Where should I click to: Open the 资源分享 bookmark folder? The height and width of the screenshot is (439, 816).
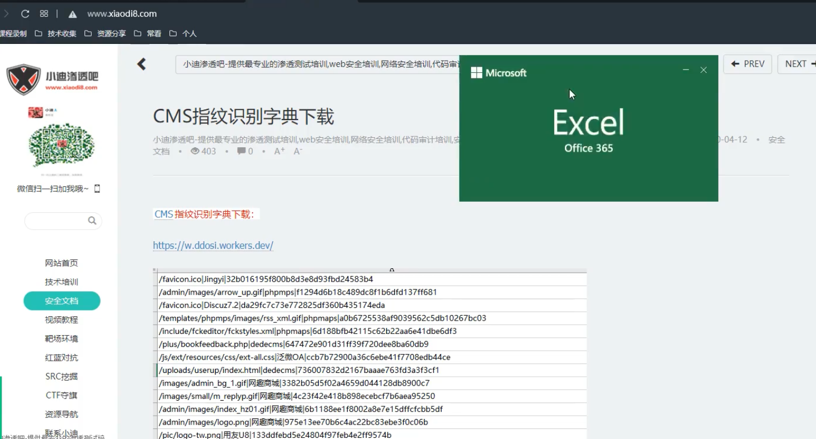point(105,33)
